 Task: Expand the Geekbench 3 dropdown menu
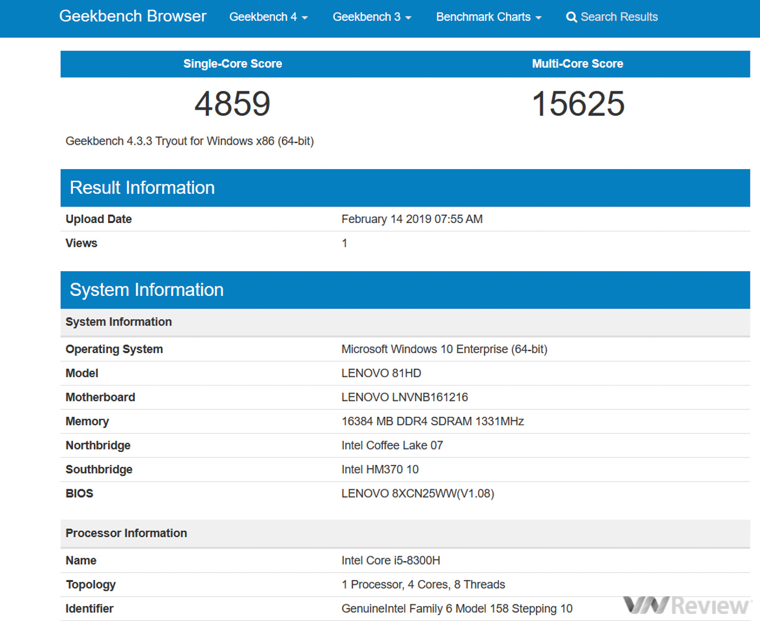[x=372, y=17]
